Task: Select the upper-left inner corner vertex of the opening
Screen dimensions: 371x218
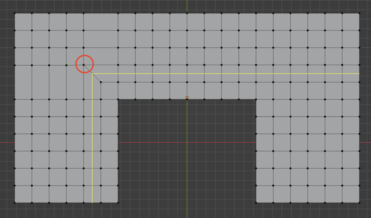Action: [118, 99]
